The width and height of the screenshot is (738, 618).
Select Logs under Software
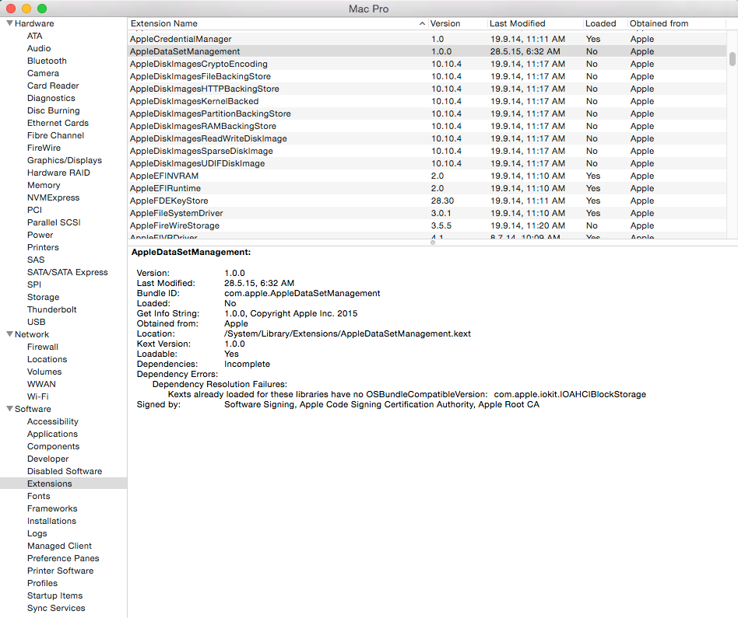click(x=37, y=533)
